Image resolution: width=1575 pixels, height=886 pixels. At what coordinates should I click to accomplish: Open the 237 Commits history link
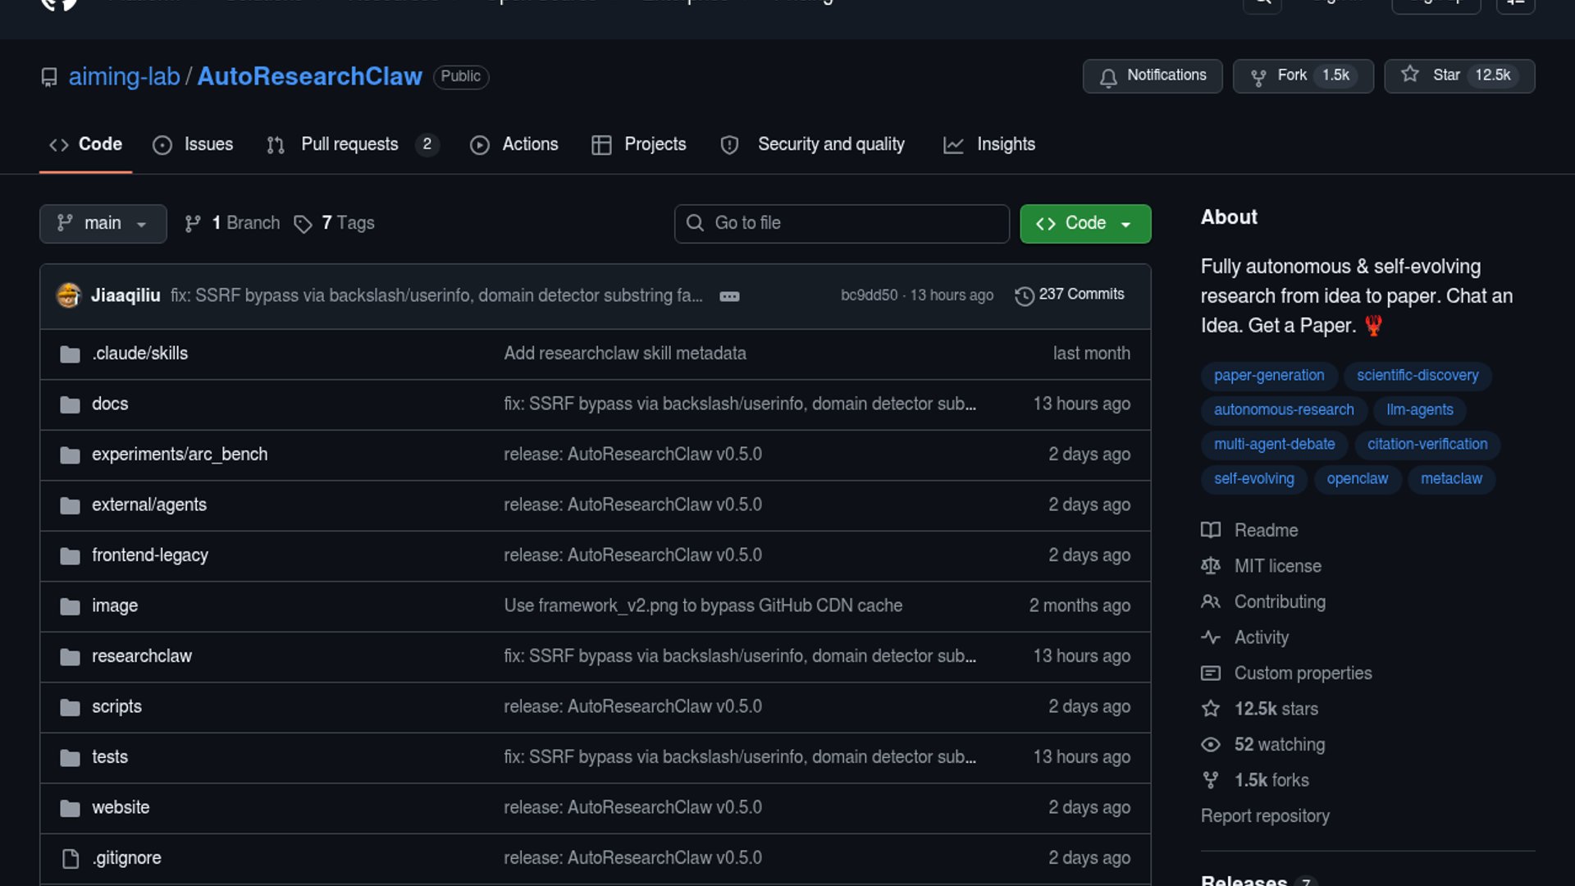(1070, 295)
